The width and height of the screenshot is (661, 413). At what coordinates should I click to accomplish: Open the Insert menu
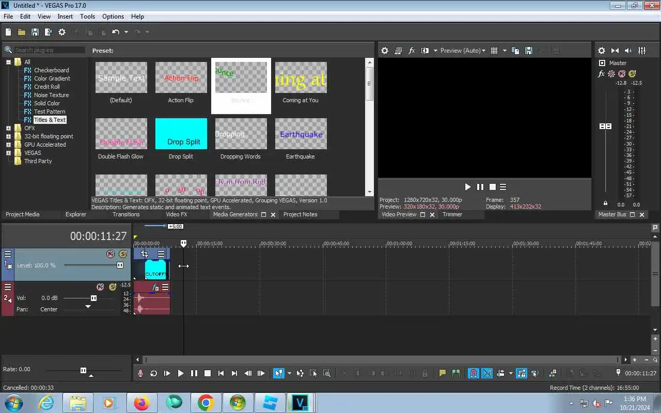click(x=65, y=17)
